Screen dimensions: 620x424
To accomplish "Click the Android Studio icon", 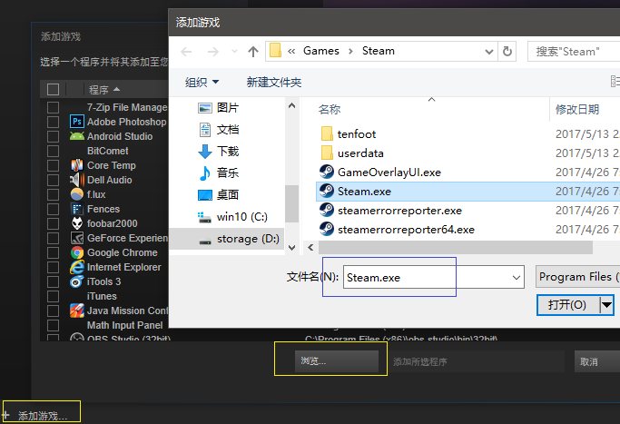I will click(77, 136).
